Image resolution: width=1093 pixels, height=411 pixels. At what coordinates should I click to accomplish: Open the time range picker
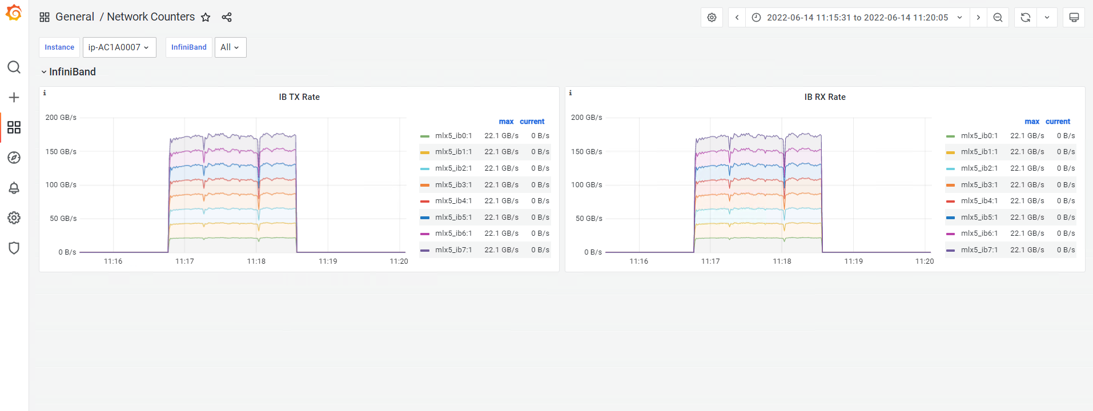click(858, 17)
